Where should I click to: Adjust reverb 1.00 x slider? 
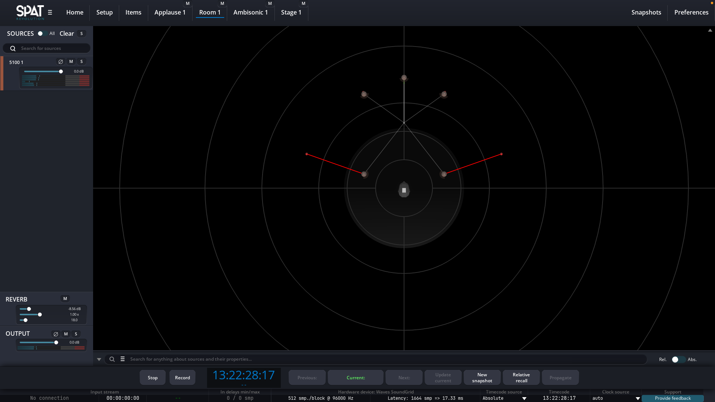click(40, 315)
